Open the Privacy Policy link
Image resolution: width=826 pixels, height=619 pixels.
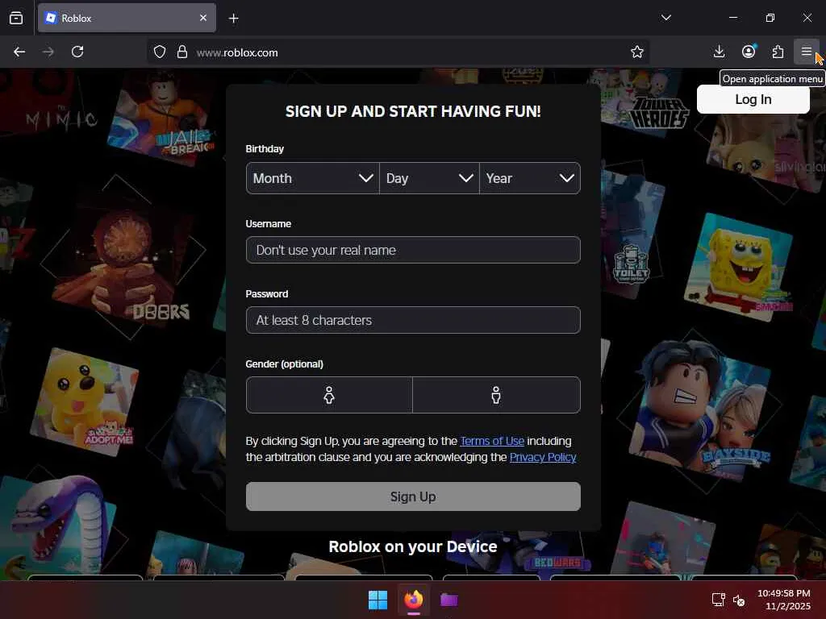coord(543,458)
